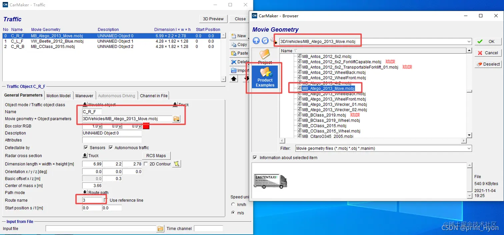Screen dimensions: 504x235
Task: Toggle the Sensors detectable checkbox
Action: tap(86, 148)
